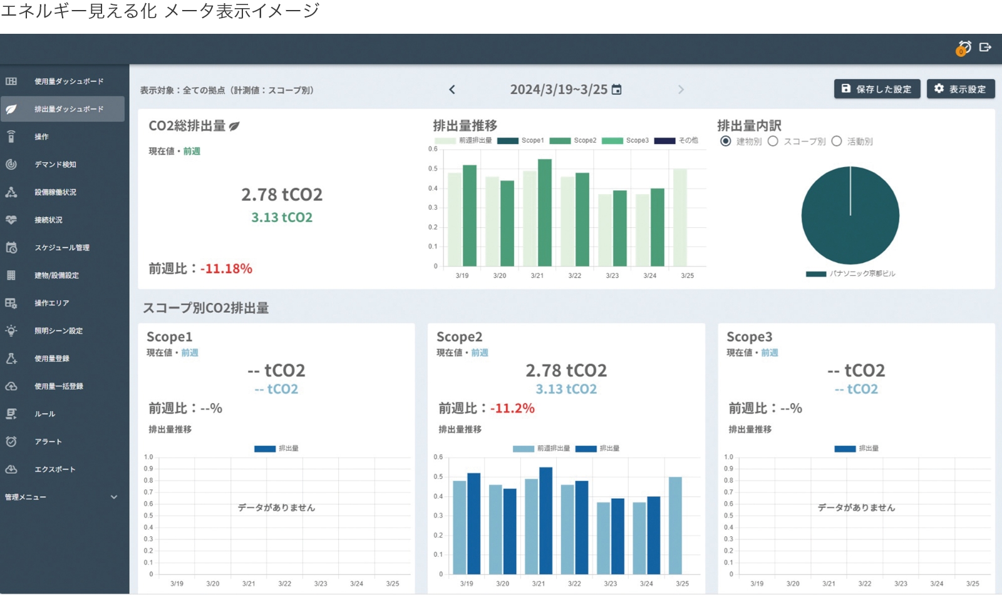The width and height of the screenshot is (1002, 597).
Task: Click the デマンド検知 sidebar icon
Action: coord(11,165)
